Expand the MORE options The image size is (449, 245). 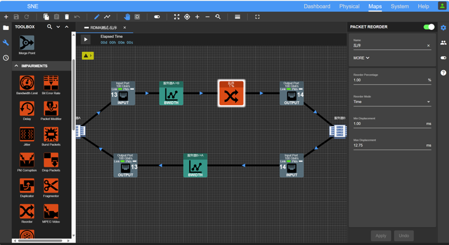click(361, 58)
